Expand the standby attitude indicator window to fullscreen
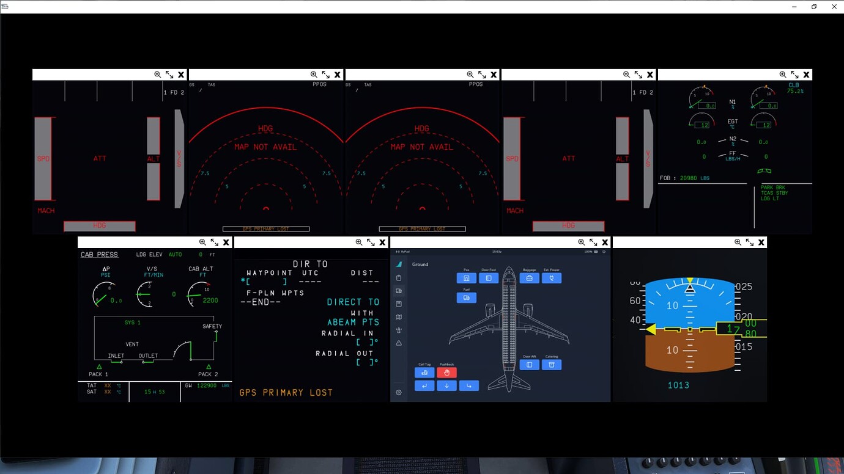844x474 pixels. click(x=749, y=242)
